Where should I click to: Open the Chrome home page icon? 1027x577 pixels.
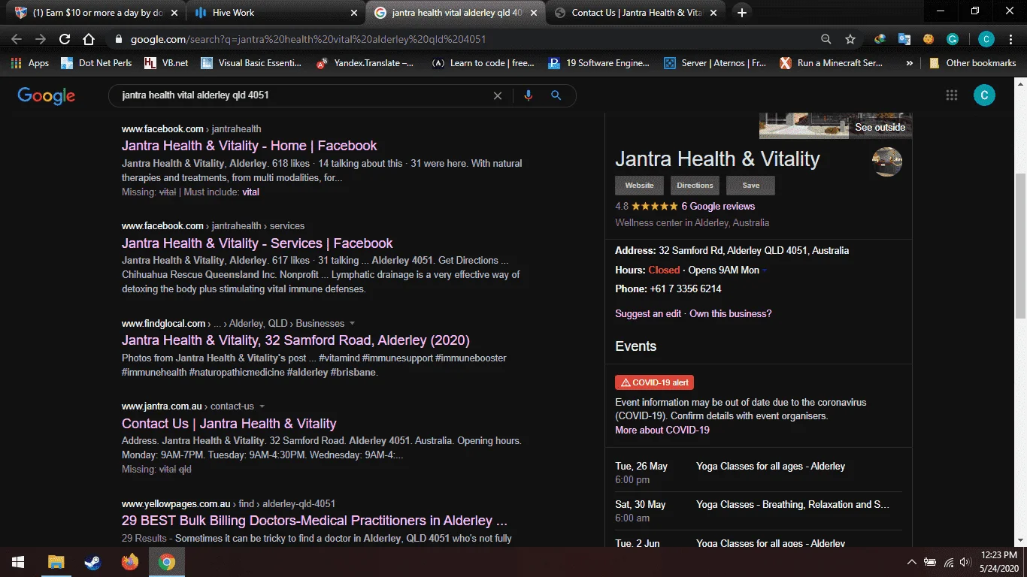[89, 39]
